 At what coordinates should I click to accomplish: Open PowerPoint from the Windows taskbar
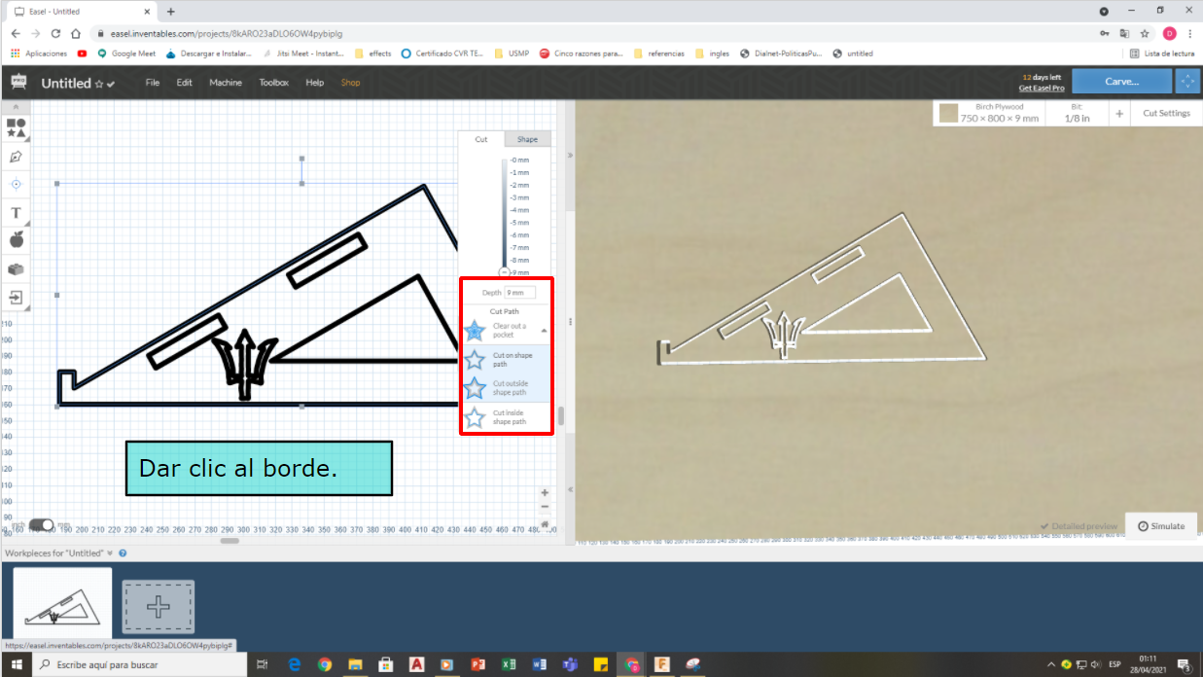coord(478,664)
